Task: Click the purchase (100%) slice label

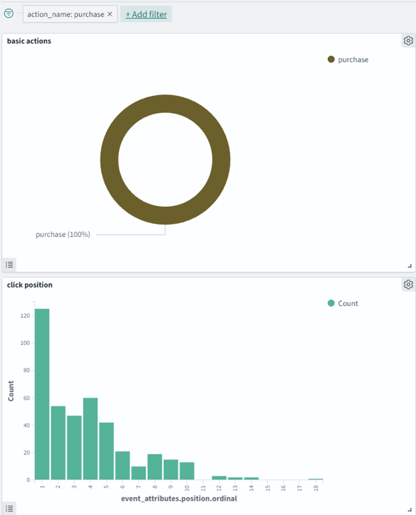Action: click(63, 235)
